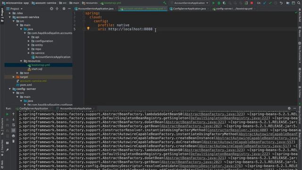Expand the entity package
This screenshot has width=302, height=170.
pyautogui.click(x=29, y=45)
